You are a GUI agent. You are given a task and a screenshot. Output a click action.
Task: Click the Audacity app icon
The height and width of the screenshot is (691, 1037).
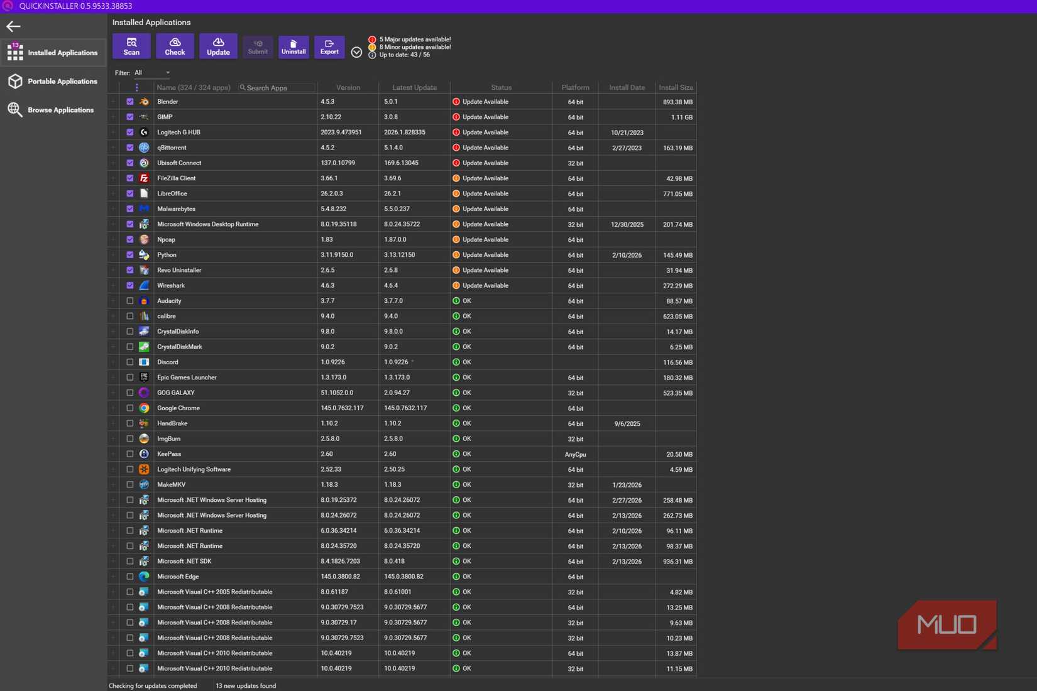point(144,301)
